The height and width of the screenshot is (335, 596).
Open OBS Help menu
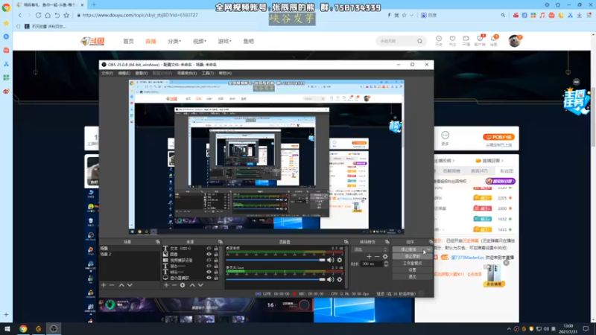225,73
